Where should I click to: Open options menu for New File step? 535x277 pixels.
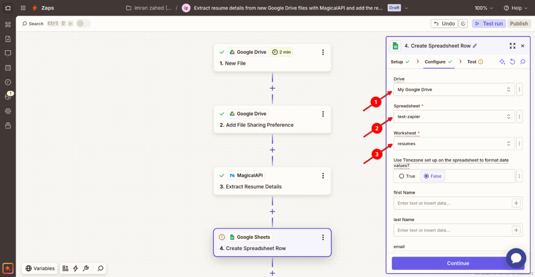[323, 52]
